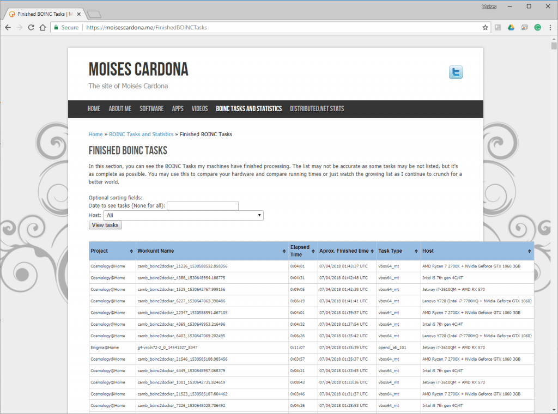Image resolution: width=558 pixels, height=414 pixels.
Task: Click elapsed time 0:08:43
Action: pos(298,382)
